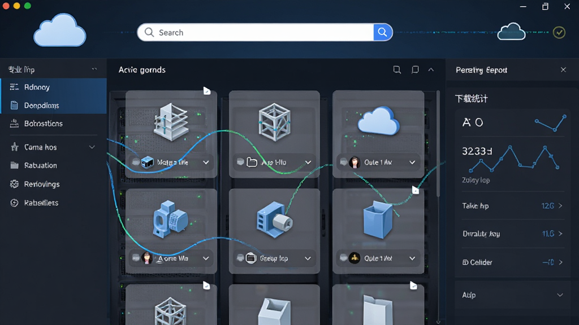This screenshot has width=579, height=325.
Task: Expand the Mojge tile dropdown
Action: click(206, 162)
